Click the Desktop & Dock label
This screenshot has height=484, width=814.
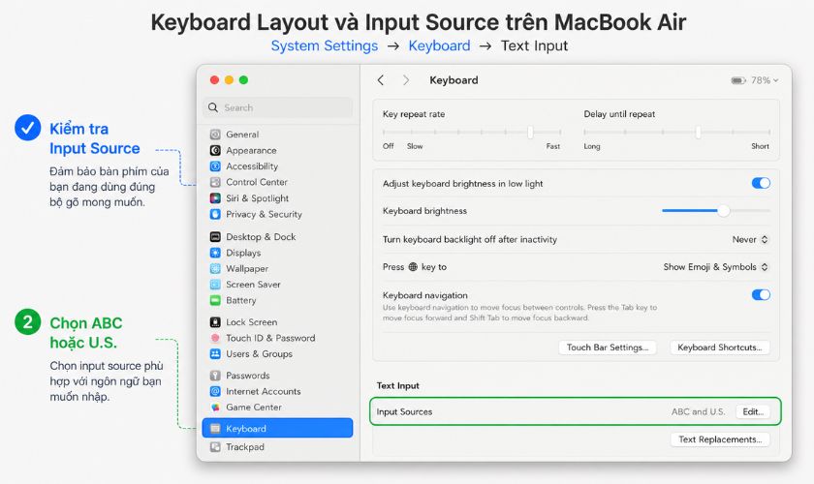point(261,237)
